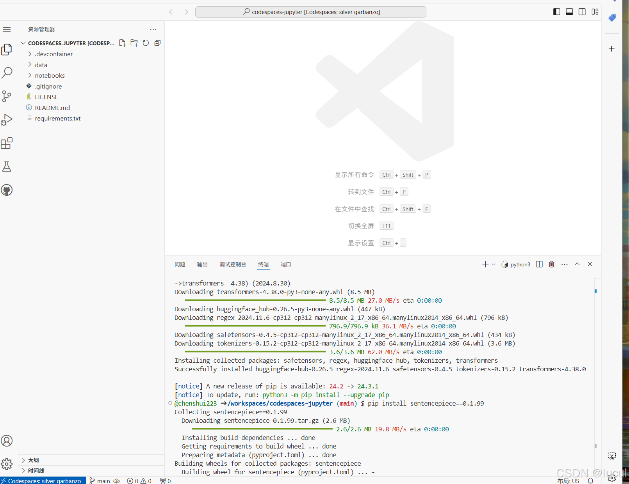This screenshot has width=629, height=484.
Task: Collapse the CODESPACES-JUPYTER root folder
Action: coord(23,43)
